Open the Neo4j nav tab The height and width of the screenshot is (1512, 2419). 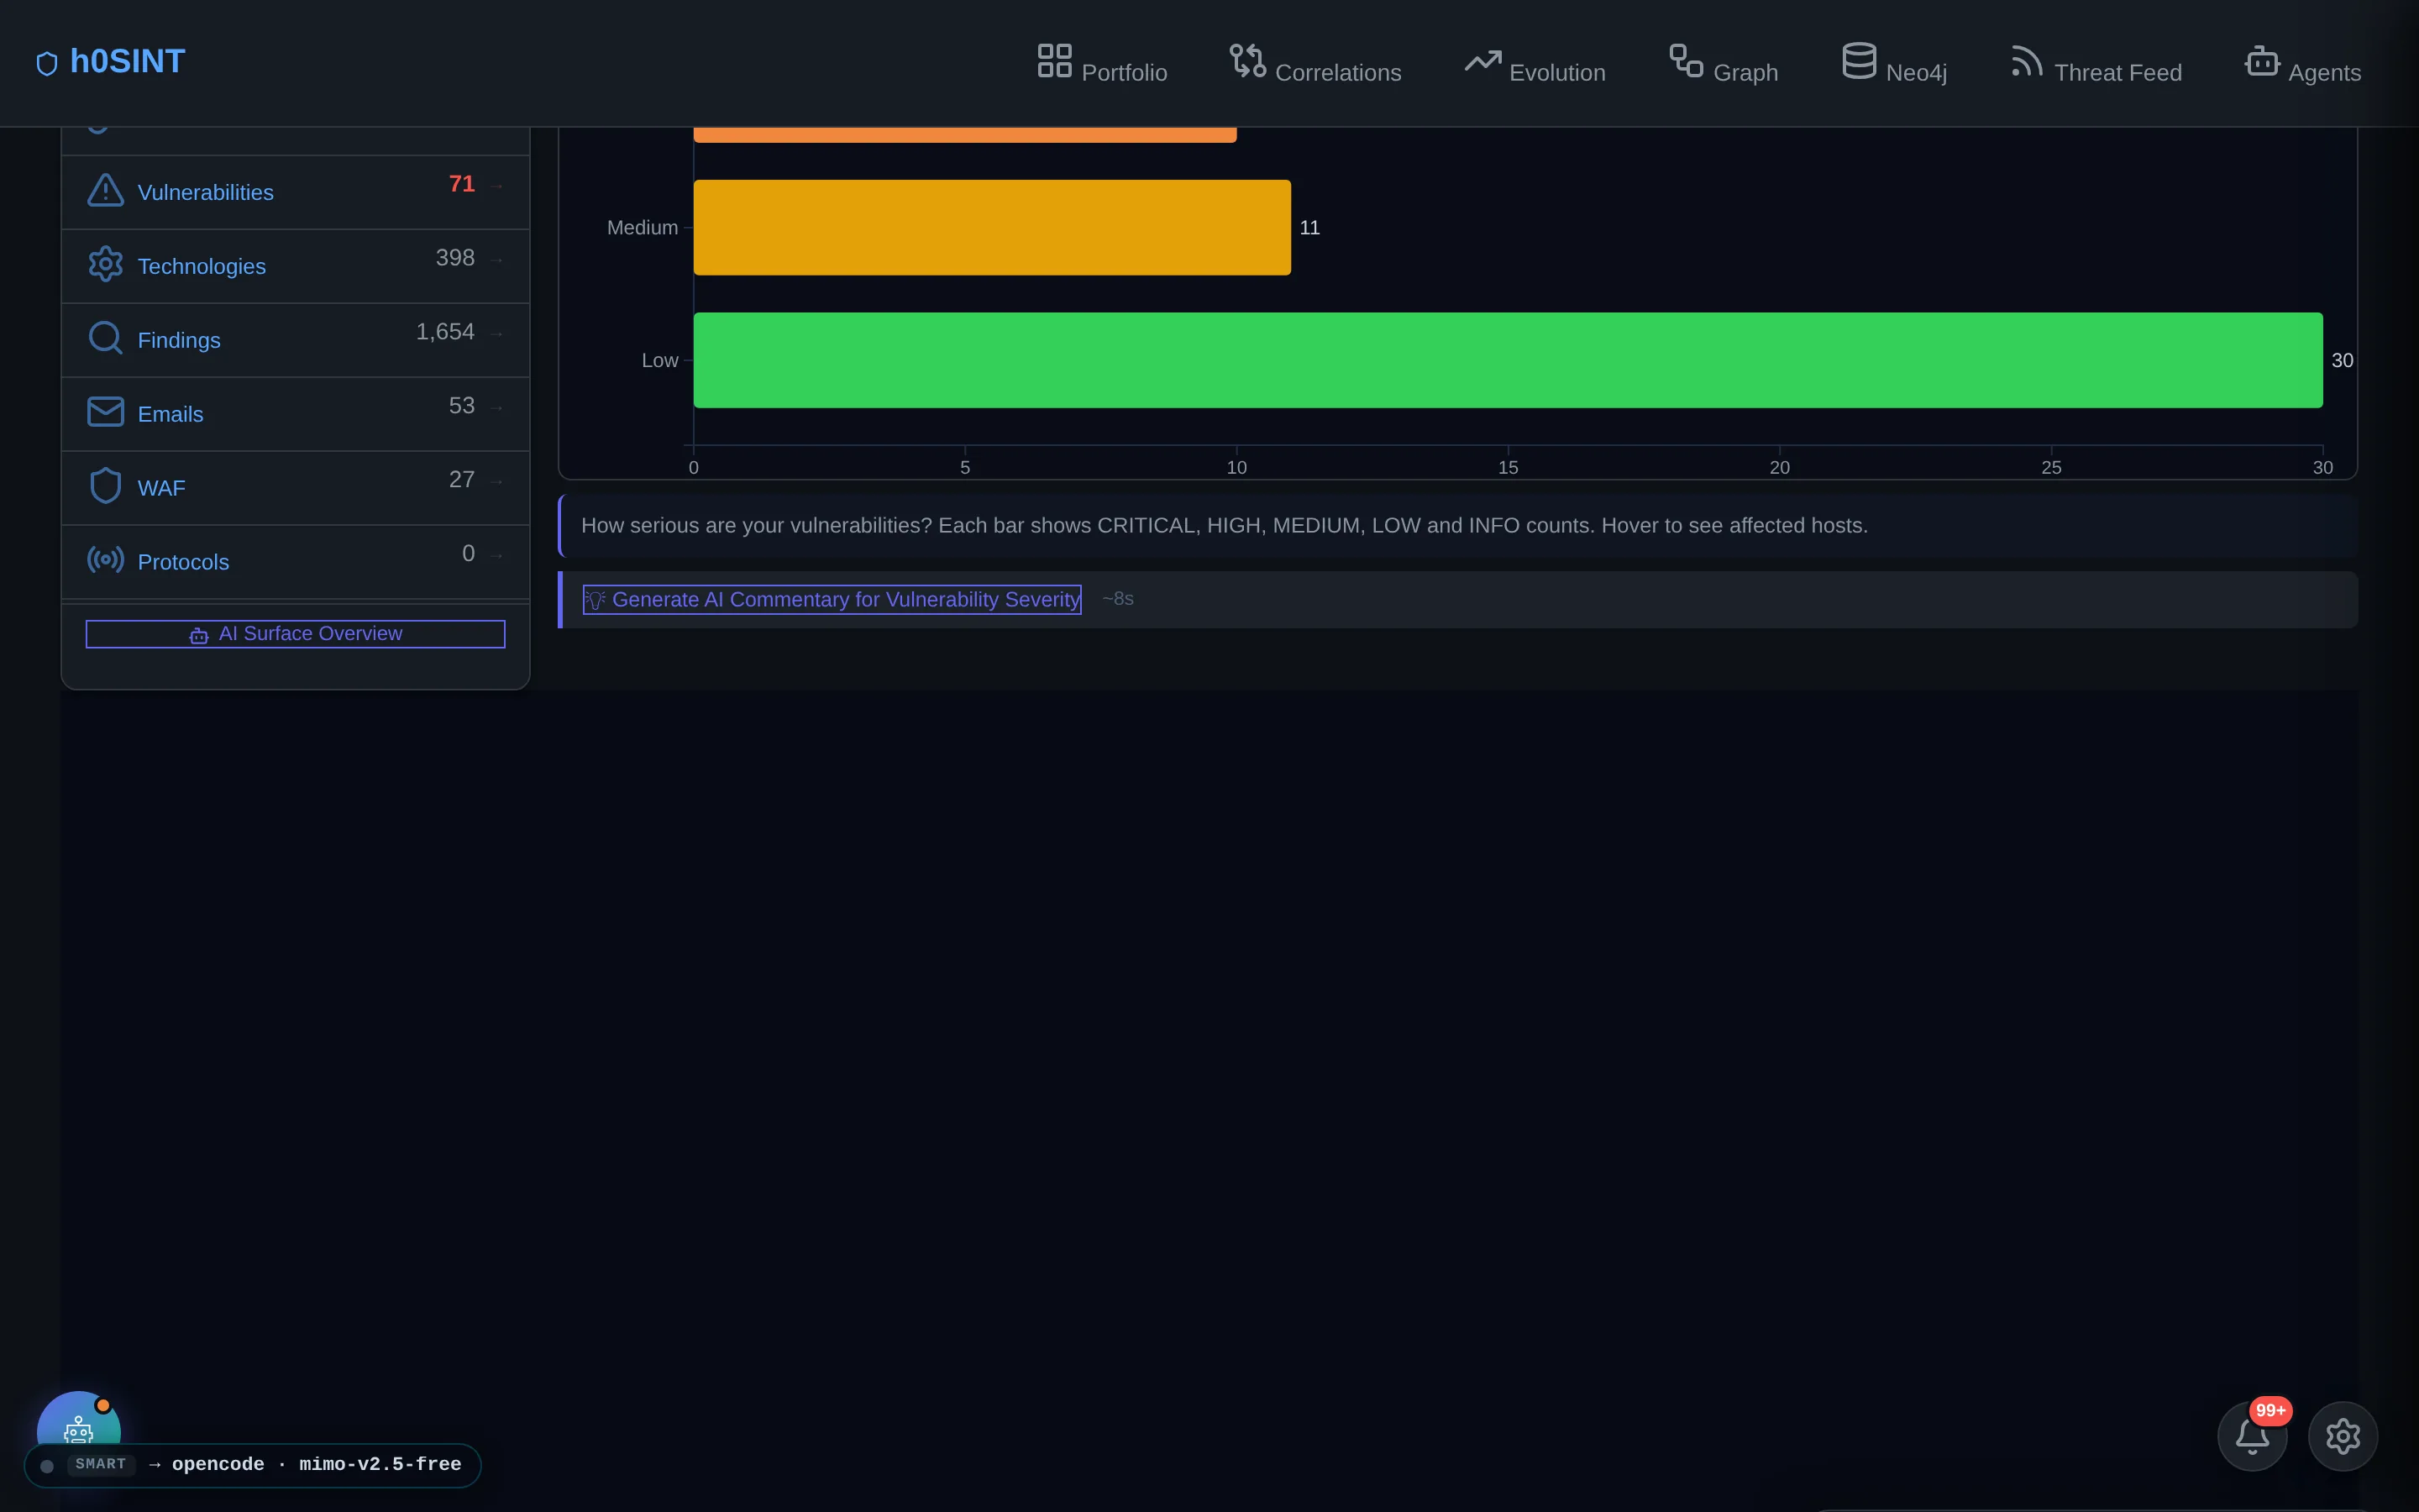1894,62
